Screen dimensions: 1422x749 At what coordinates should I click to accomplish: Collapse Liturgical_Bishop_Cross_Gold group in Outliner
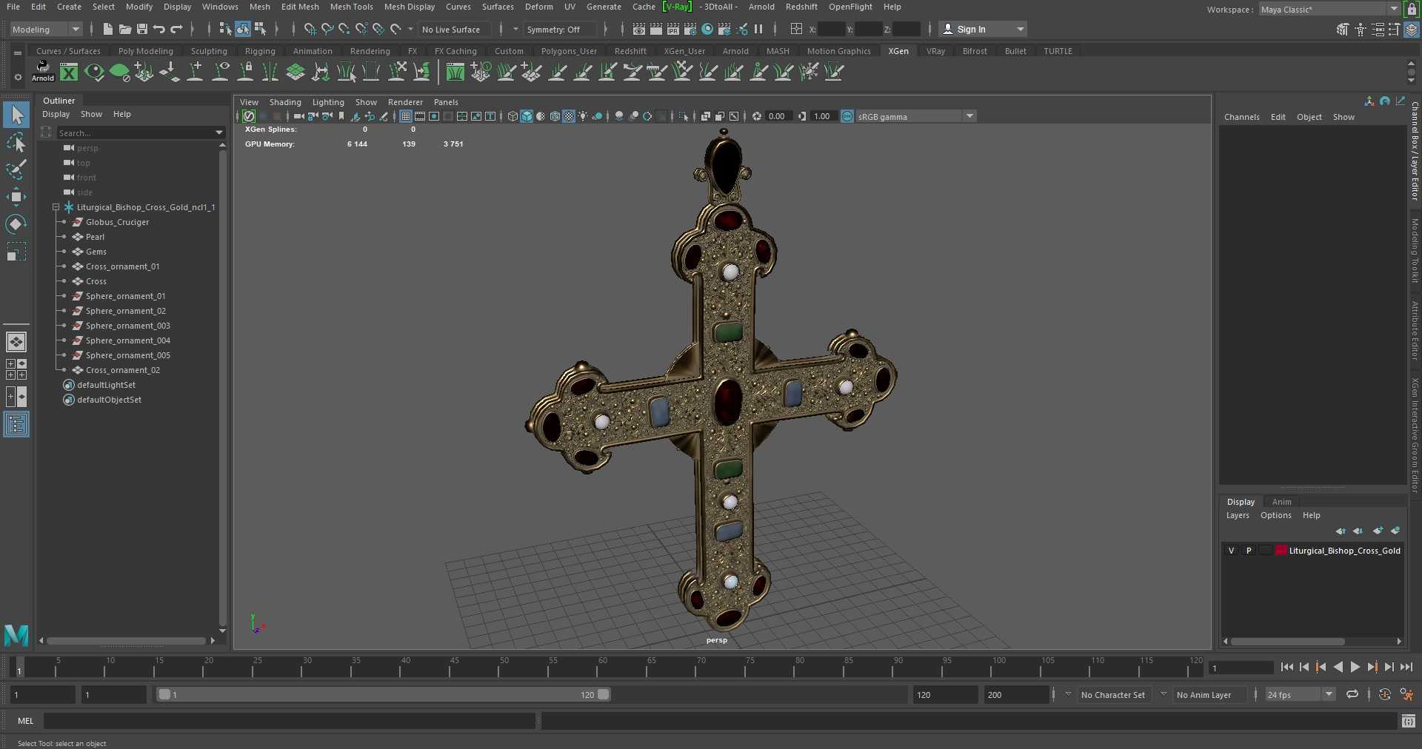[56, 207]
